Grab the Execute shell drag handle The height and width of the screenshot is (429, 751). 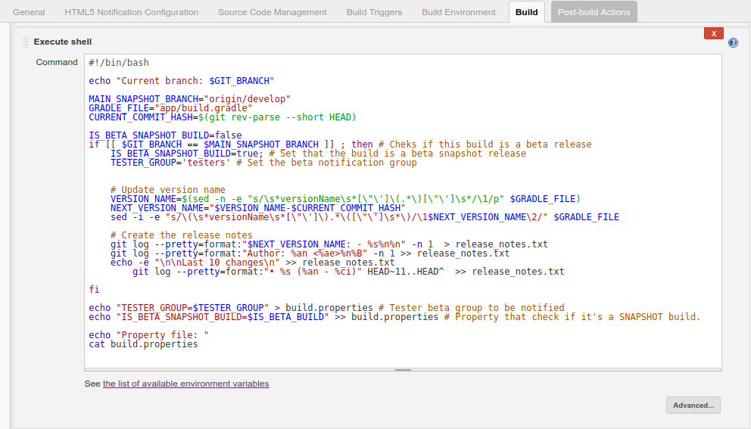tap(25, 42)
